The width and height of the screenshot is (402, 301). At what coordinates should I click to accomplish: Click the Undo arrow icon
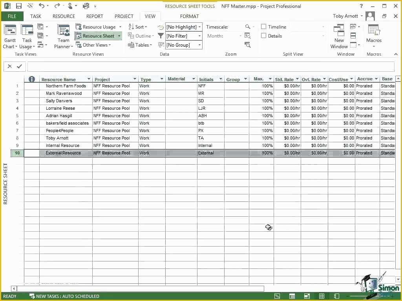point(41,5)
